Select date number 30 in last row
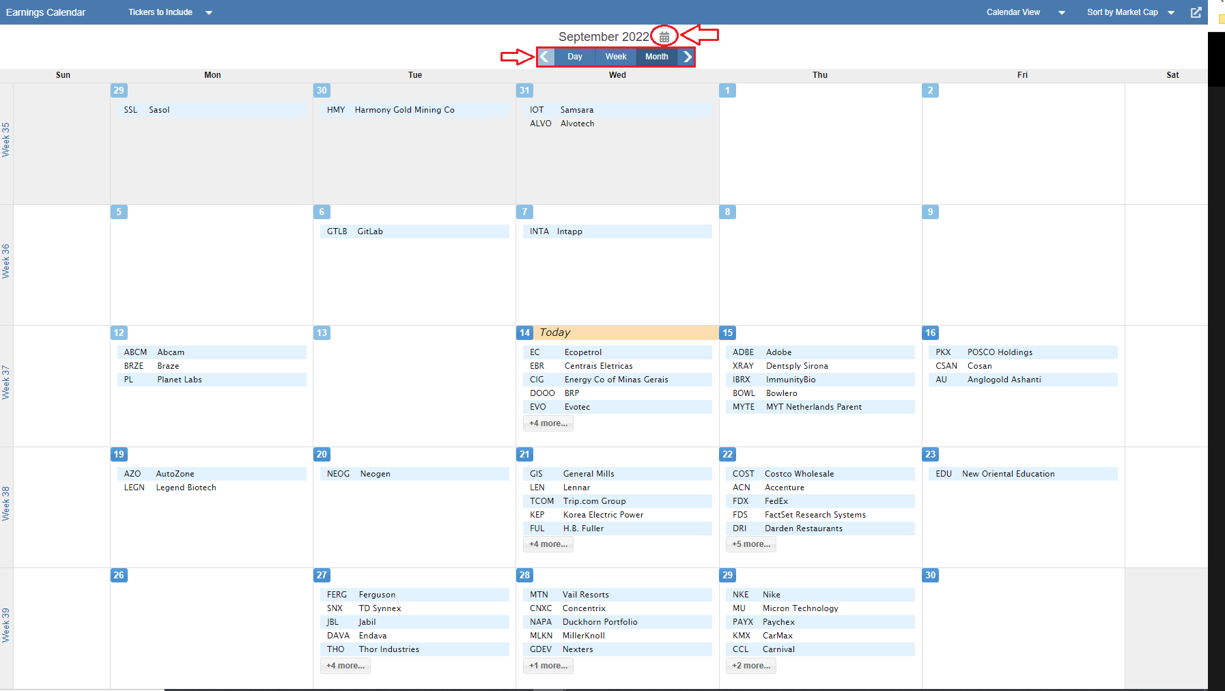Screen dimensions: 1225x691 pyautogui.click(x=930, y=575)
